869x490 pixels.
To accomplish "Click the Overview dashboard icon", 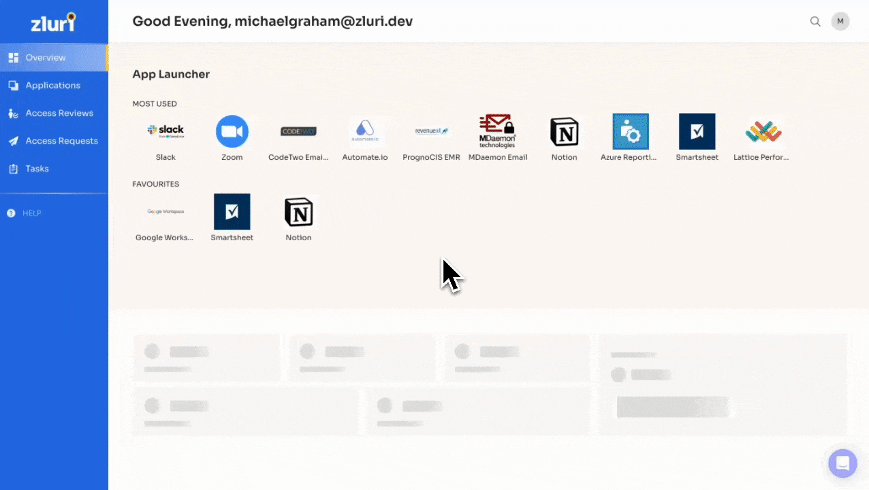I will (13, 58).
